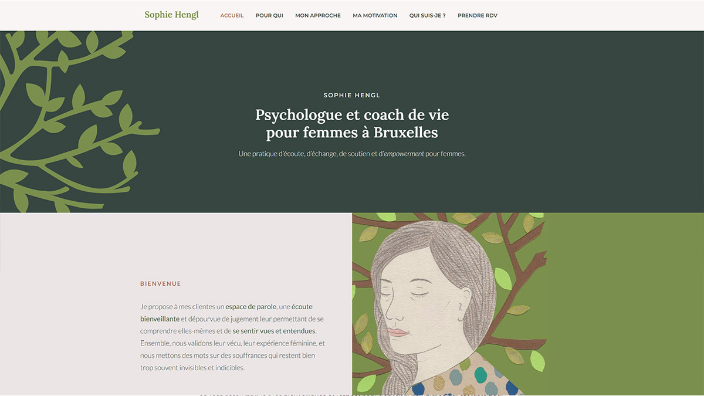The width and height of the screenshot is (704, 396).
Task: Open the Ma motivation page
Action: pyautogui.click(x=375, y=15)
